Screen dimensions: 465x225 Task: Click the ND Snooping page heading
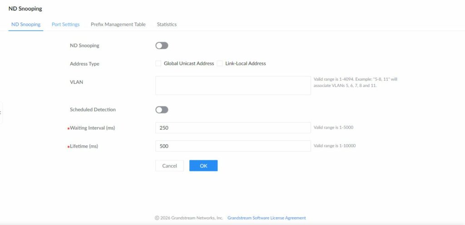pyautogui.click(x=25, y=9)
